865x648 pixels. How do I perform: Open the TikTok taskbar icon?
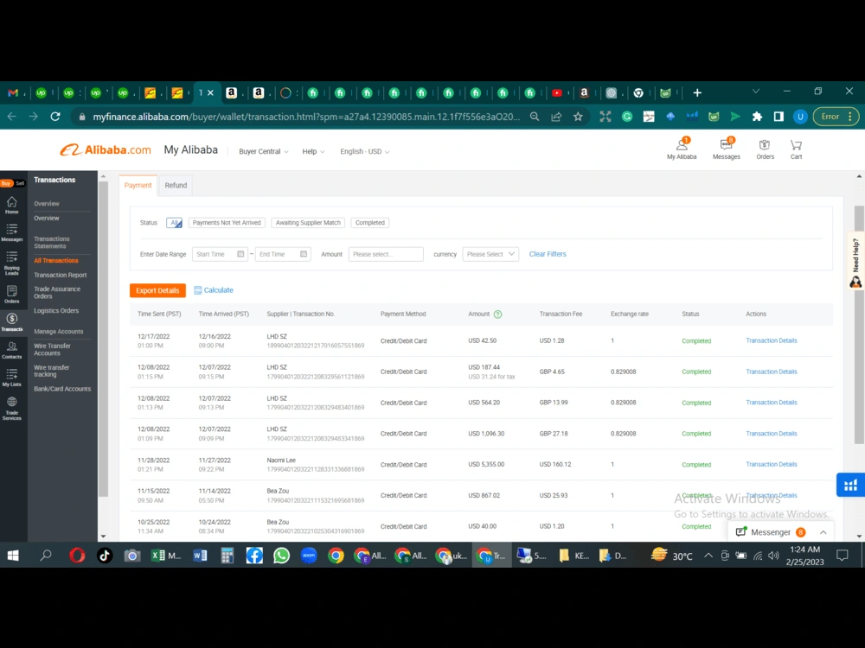105,556
